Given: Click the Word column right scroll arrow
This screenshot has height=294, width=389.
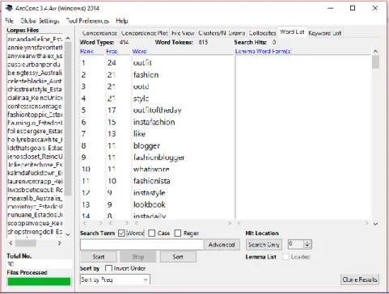Looking at the screenshot, I should (230, 223).
